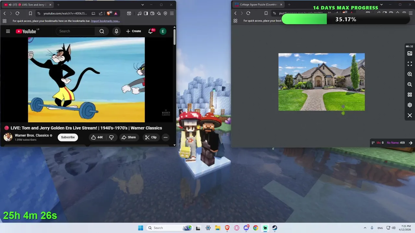Open Brave main menu in YouTube window
Screen dimensions: 415x233
(x=172, y=13)
